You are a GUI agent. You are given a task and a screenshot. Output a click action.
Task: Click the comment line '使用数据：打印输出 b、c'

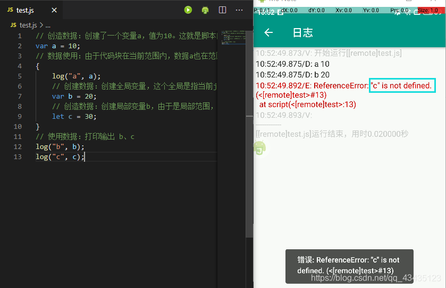tap(85, 136)
